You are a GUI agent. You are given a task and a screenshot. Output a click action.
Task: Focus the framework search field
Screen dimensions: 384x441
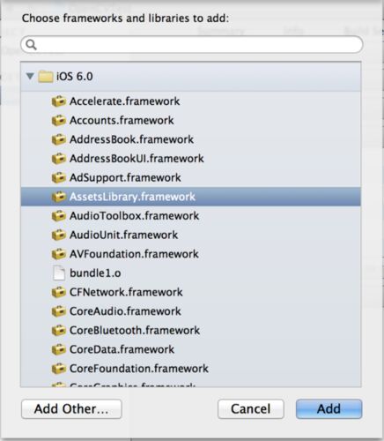192,45
